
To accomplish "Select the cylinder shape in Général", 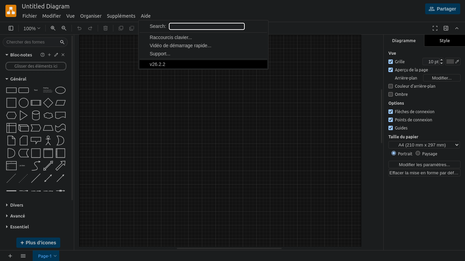I will (36, 115).
